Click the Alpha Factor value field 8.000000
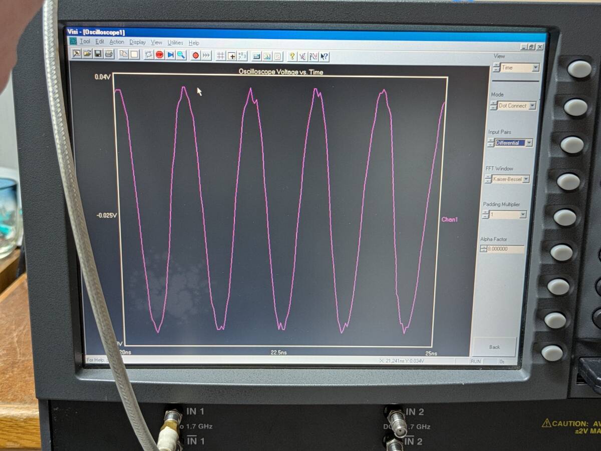This screenshot has width=601, height=451. pos(505,249)
